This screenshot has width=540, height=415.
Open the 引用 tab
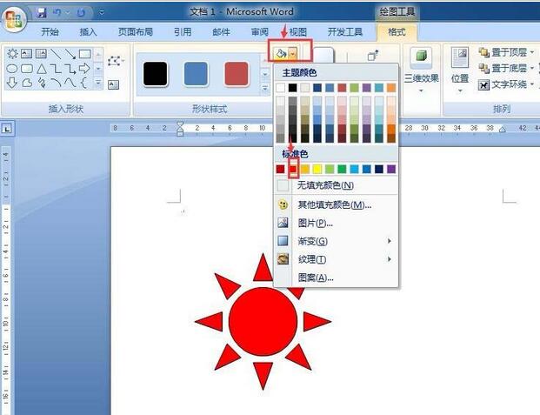tap(183, 32)
